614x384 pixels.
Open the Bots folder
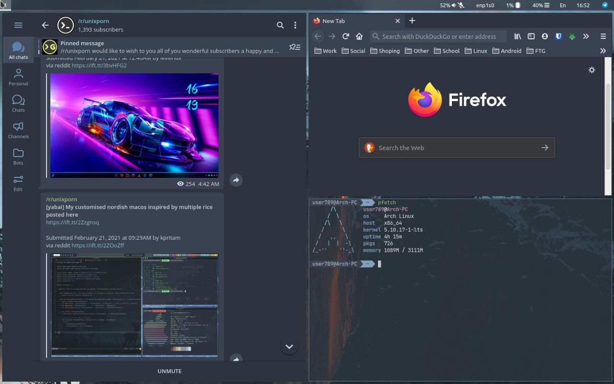pos(18,156)
